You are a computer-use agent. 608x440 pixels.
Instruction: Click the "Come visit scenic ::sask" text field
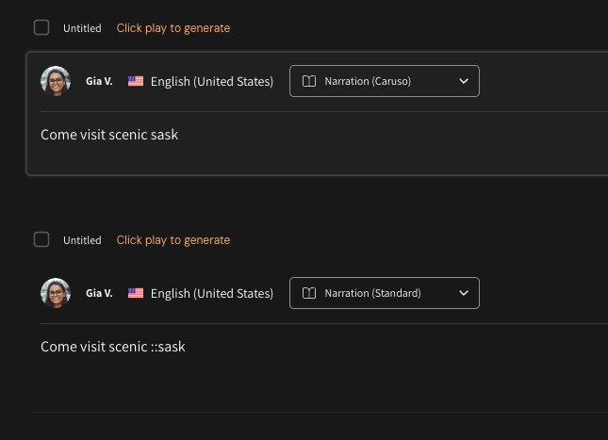pos(113,347)
